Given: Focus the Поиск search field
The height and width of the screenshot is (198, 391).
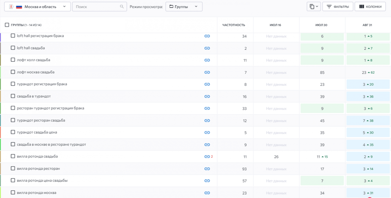Looking at the screenshot, I should [x=97, y=7].
